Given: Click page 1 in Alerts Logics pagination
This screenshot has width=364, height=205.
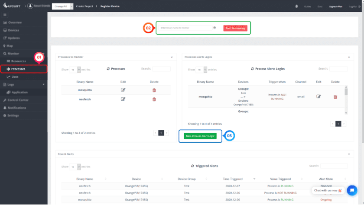Looking at the screenshot, I should (338, 124).
